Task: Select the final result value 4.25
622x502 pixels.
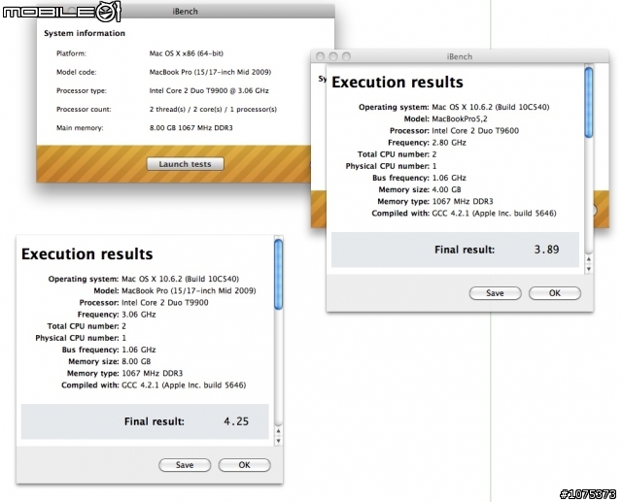Action: pyautogui.click(x=236, y=421)
